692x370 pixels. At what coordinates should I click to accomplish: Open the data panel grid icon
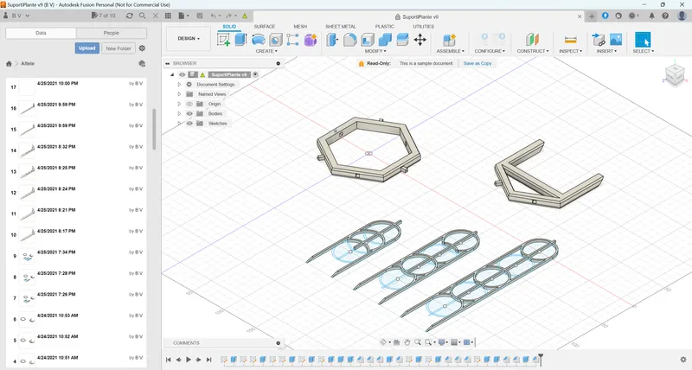[168, 16]
